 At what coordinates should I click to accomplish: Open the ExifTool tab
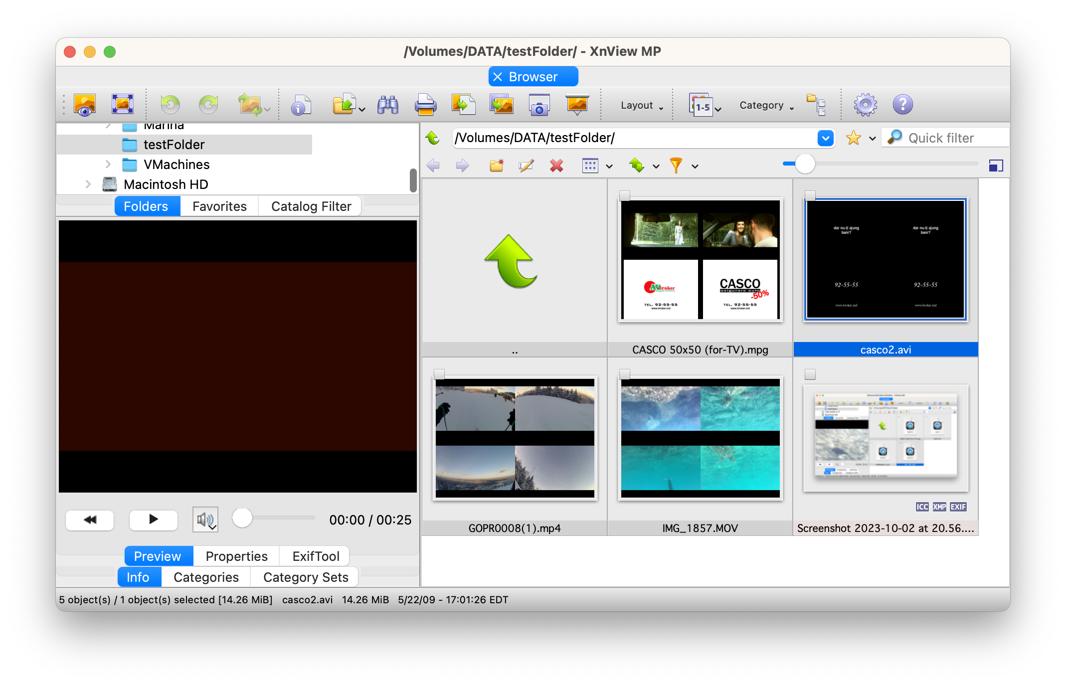pos(316,556)
